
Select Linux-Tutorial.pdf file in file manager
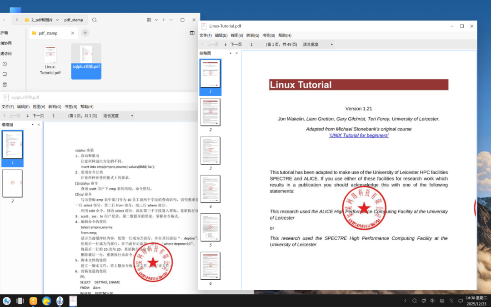coord(50,61)
